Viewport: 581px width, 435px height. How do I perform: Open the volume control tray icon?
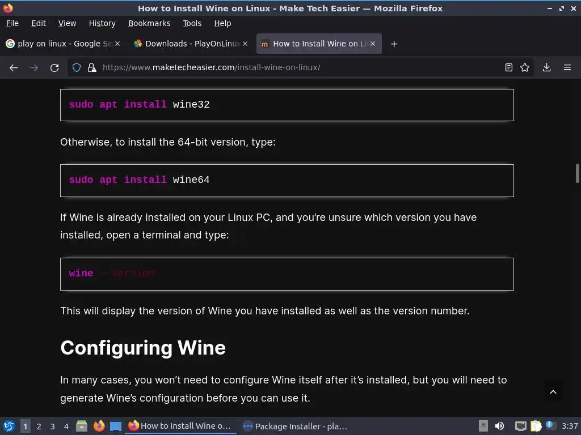coord(499,426)
